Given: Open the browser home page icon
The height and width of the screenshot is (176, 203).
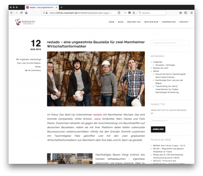Looking at the screenshot, I should [x=26, y=13].
